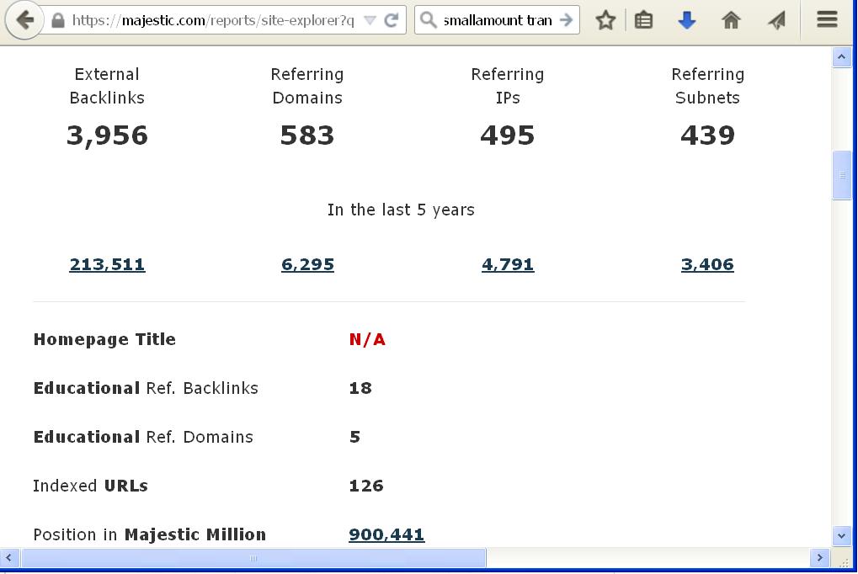Open the 6,295 referring domains link
This screenshot has height=574, width=858.
(306, 263)
